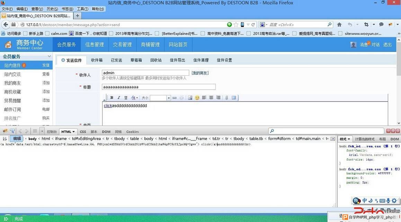Go to 交易管理 in the top navigation
Viewport: 401px width, 222px height.
[x=122, y=45]
